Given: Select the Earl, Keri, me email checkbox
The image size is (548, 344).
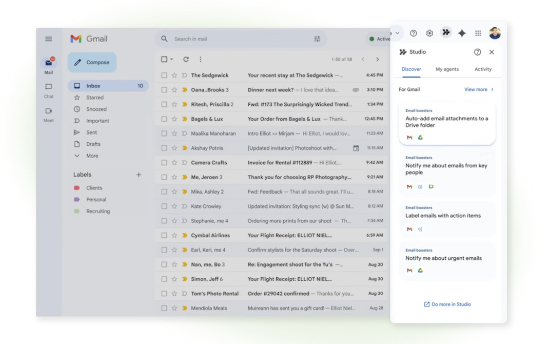Looking at the screenshot, I should [x=164, y=250].
